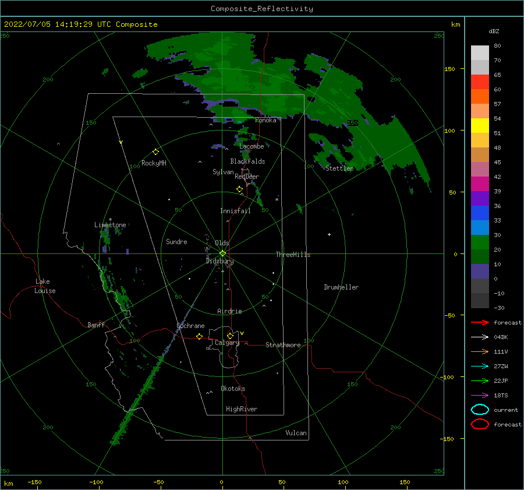Select the red 60 dBZ color swatch
The height and width of the screenshot is (490, 524).
pyautogui.click(x=480, y=82)
